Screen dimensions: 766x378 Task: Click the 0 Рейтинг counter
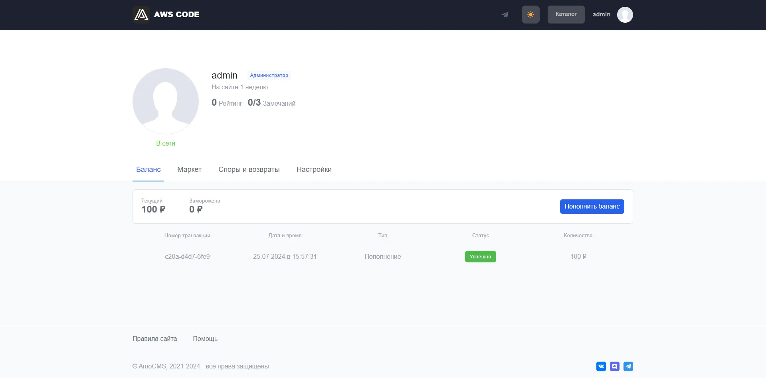coord(227,103)
